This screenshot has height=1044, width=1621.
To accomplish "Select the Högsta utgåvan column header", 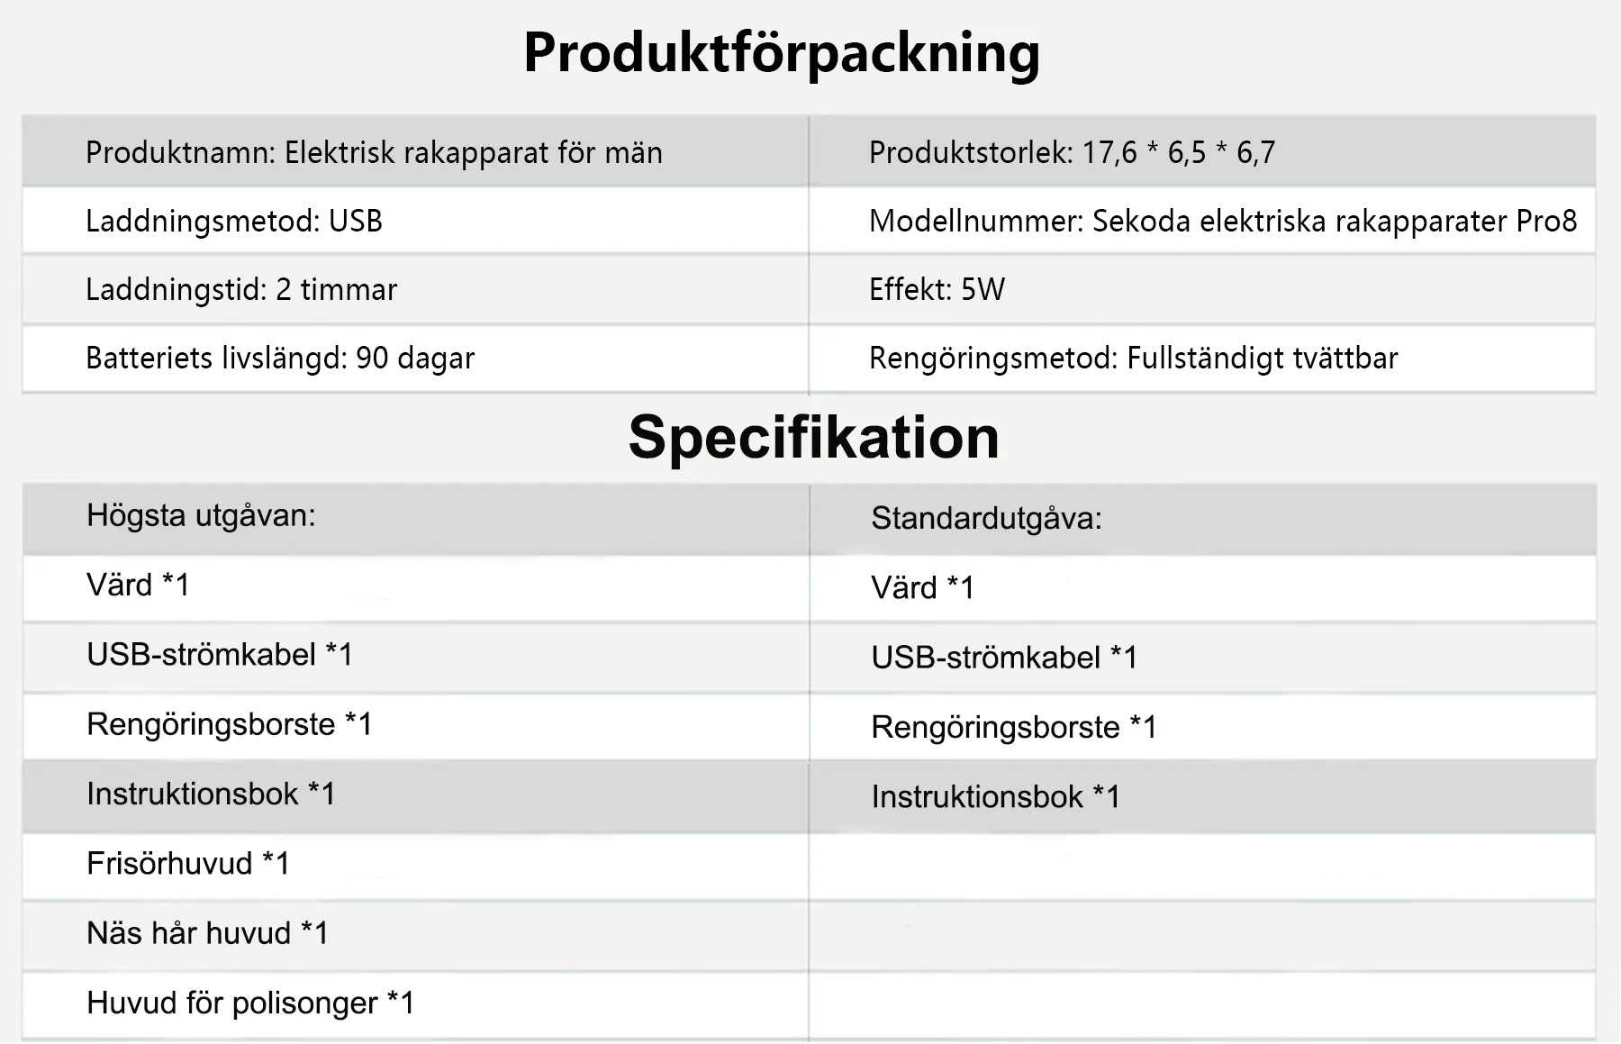I will 201,516.
